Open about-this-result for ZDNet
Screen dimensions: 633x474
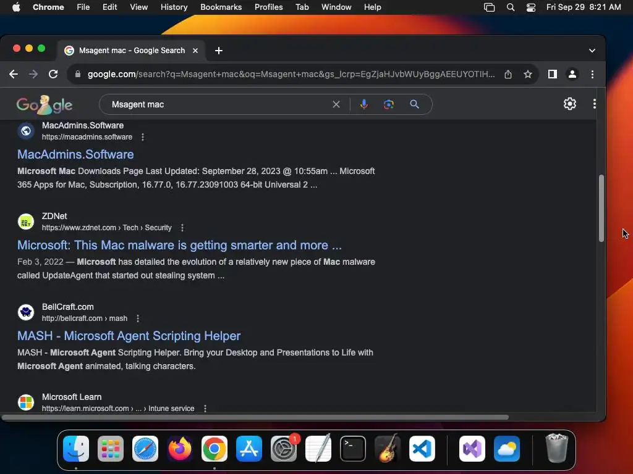182,228
